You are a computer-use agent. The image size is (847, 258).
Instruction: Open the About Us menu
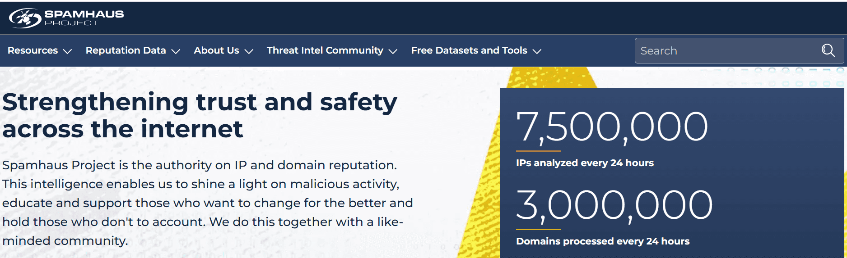(216, 50)
